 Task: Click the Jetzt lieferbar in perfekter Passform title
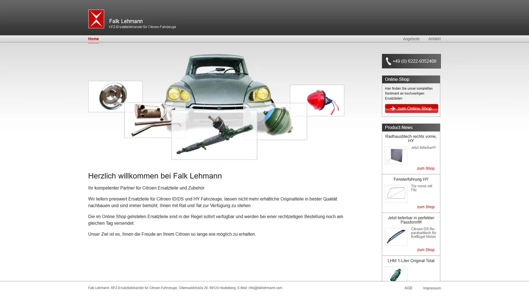click(411, 220)
